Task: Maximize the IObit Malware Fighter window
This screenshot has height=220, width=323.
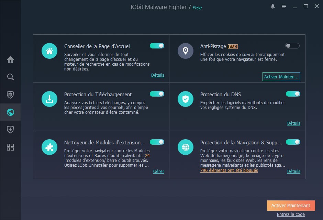Action: point(306,7)
